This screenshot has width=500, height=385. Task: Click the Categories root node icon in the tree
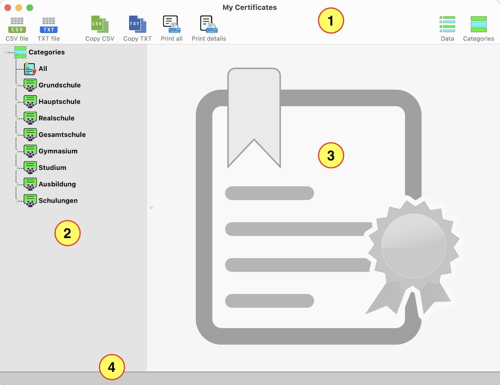coord(20,52)
